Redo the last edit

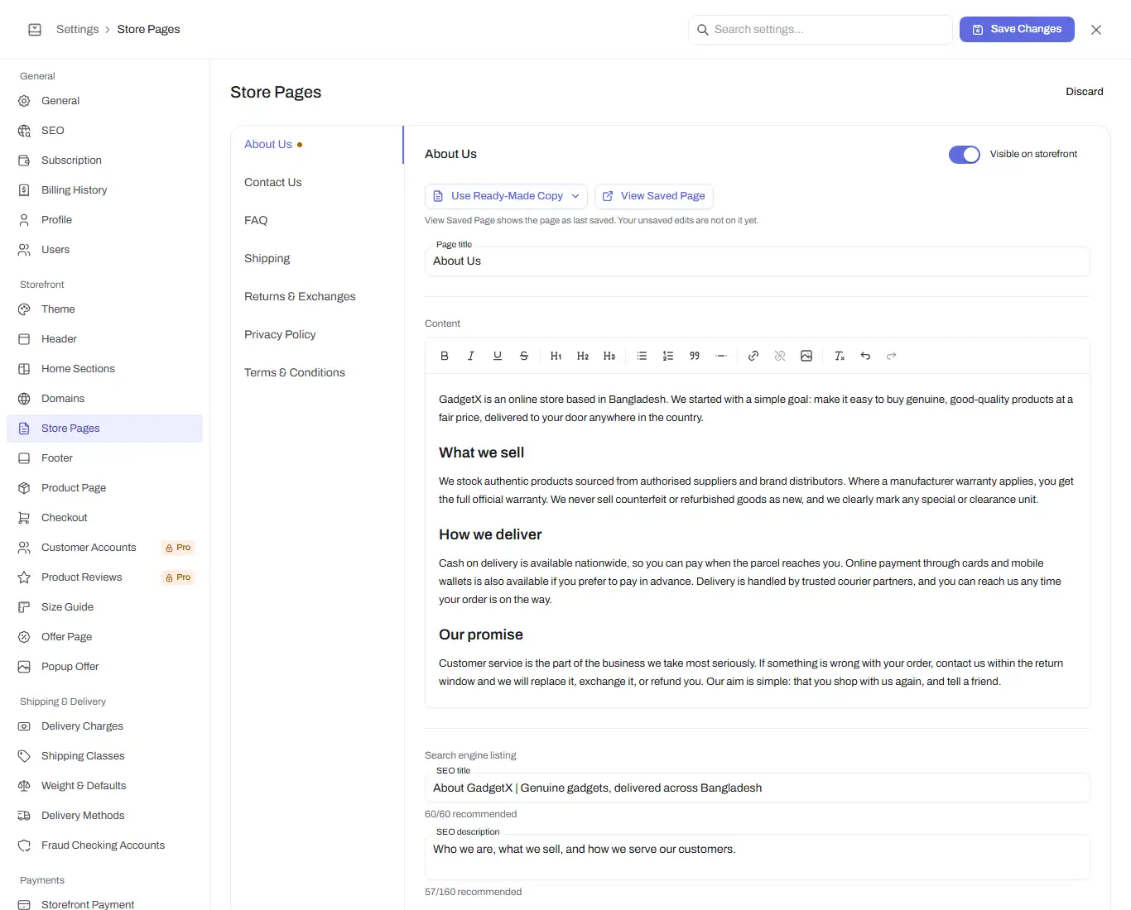892,356
